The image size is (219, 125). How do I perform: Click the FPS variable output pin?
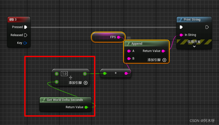[119, 37]
